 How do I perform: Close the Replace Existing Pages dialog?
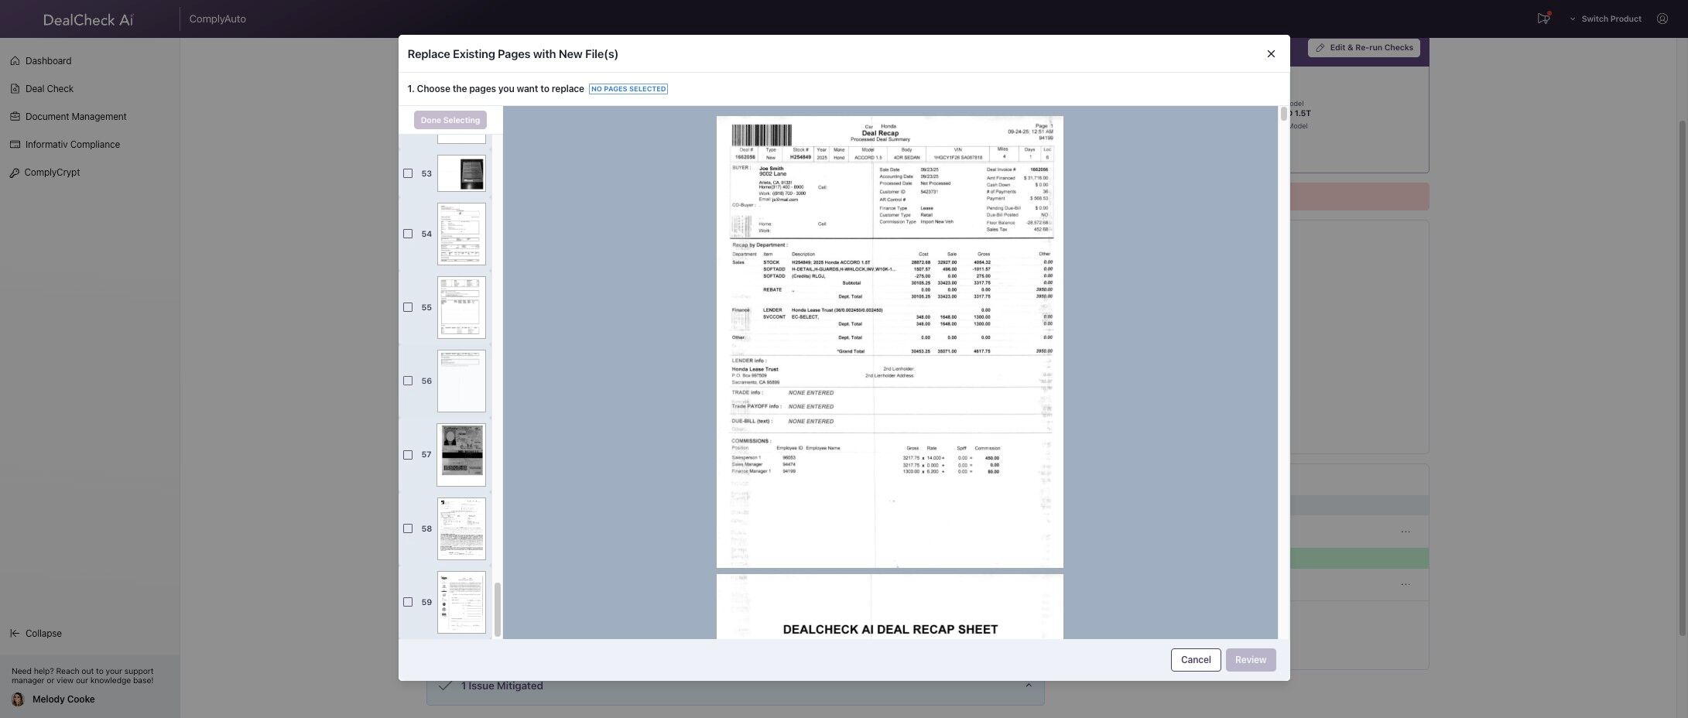[x=1271, y=53]
